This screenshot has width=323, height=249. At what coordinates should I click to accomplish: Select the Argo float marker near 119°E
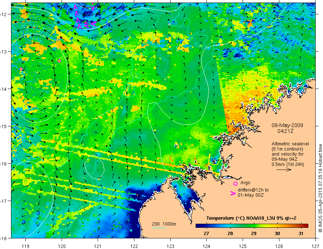point(21,69)
